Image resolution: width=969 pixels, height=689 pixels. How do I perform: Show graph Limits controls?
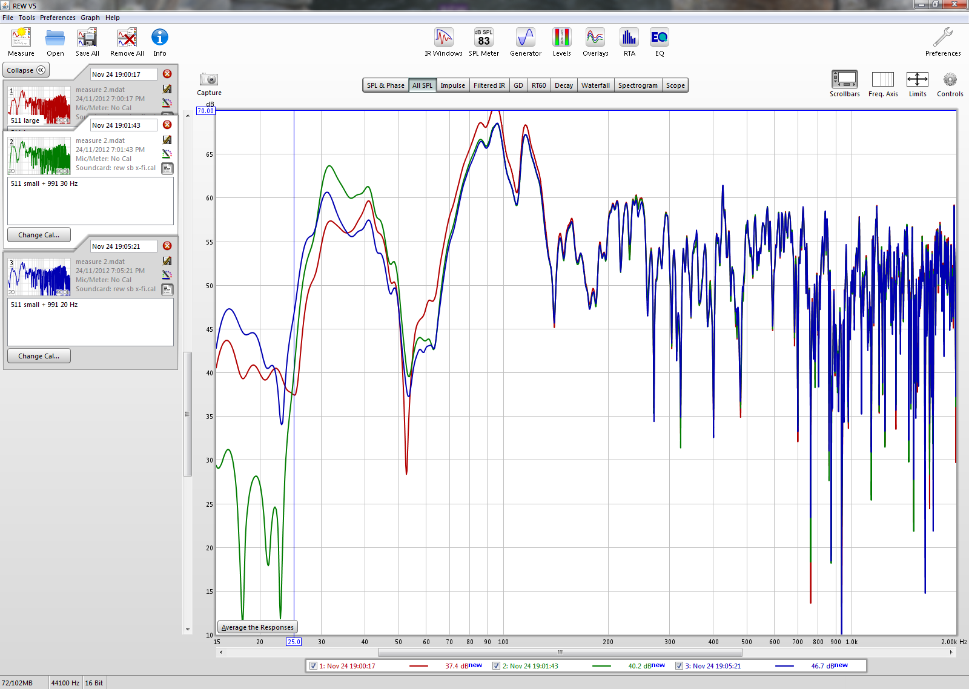tap(917, 80)
